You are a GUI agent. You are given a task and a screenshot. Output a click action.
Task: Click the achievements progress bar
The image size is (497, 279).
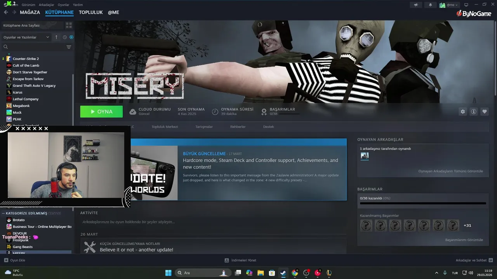[423, 203]
